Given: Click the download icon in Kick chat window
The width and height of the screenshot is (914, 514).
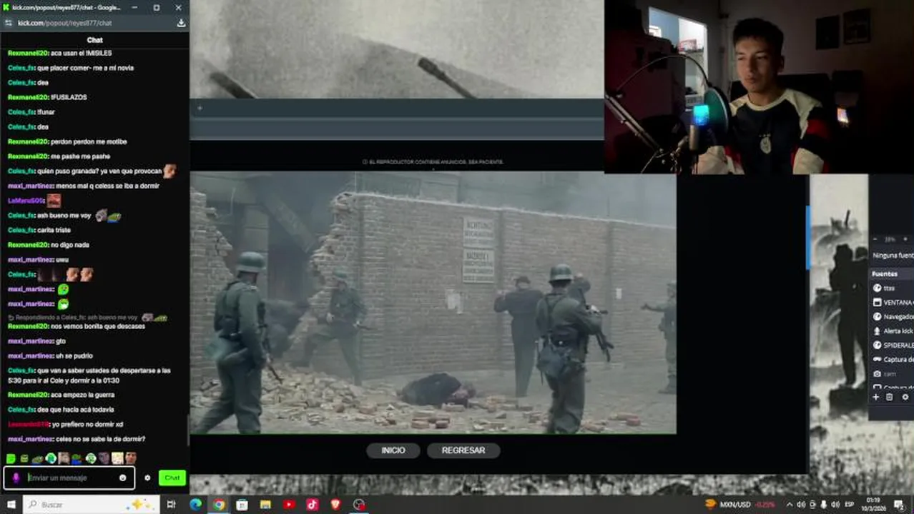Looking at the screenshot, I should click(181, 23).
